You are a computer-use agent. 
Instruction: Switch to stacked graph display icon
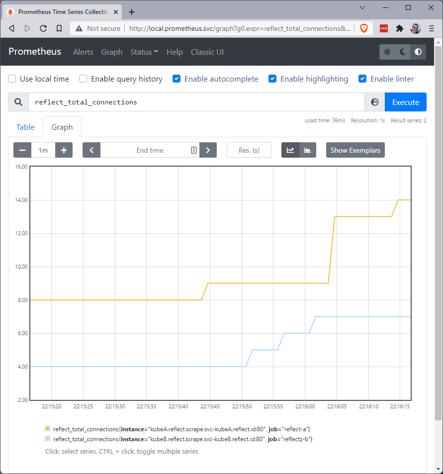307,150
